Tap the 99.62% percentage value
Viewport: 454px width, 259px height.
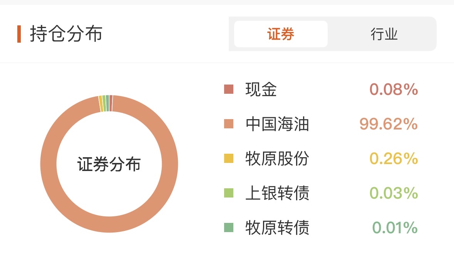[388, 124]
